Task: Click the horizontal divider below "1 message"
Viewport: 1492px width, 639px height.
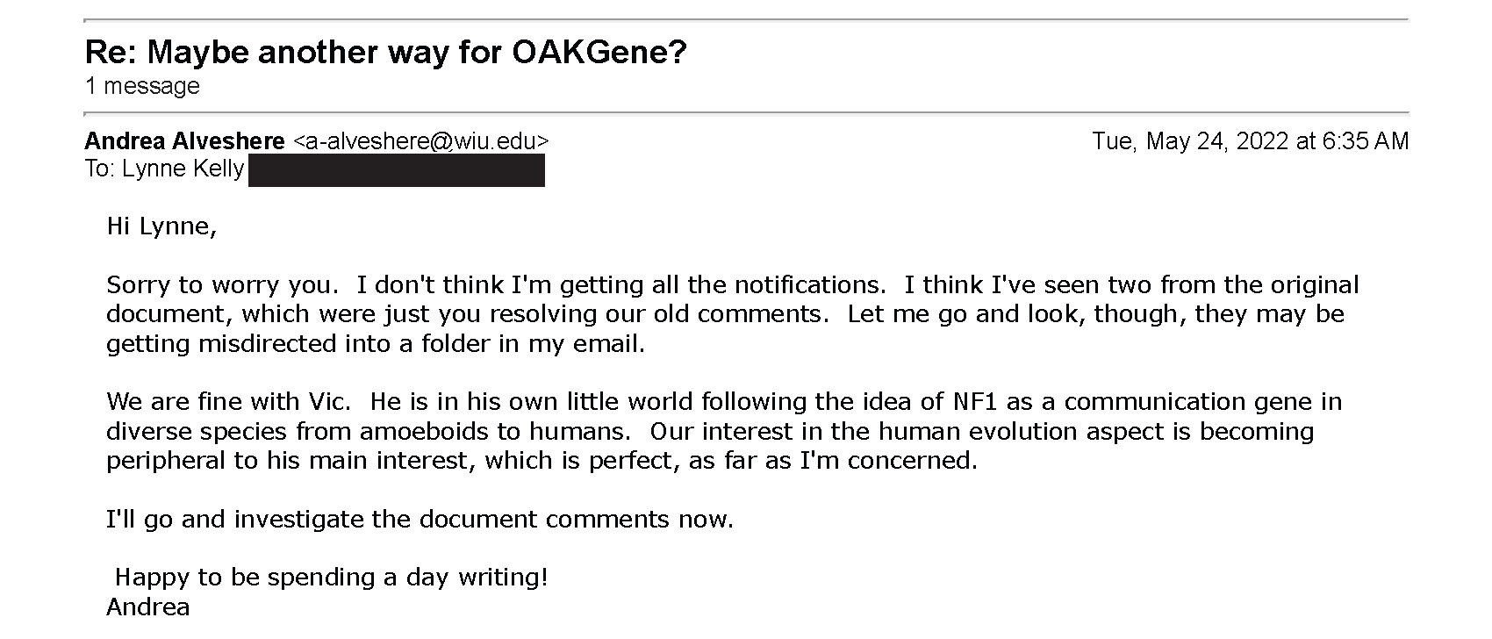Action: (747, 113)
